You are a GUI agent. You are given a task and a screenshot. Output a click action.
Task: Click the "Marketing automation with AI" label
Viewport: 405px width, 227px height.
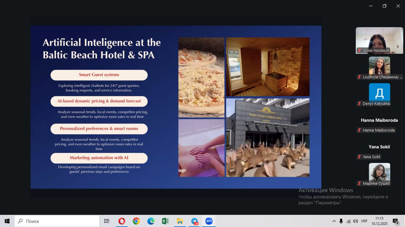pyautogui.click(x=99, y=158)
